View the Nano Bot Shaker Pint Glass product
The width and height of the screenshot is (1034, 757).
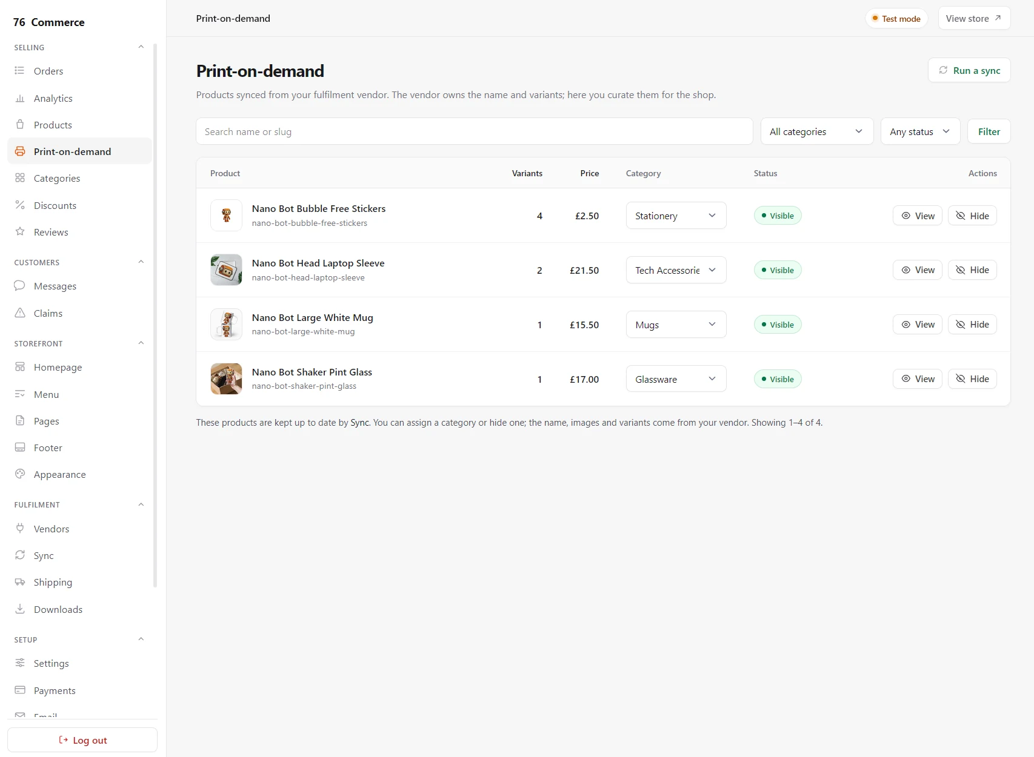click(918, 379)
